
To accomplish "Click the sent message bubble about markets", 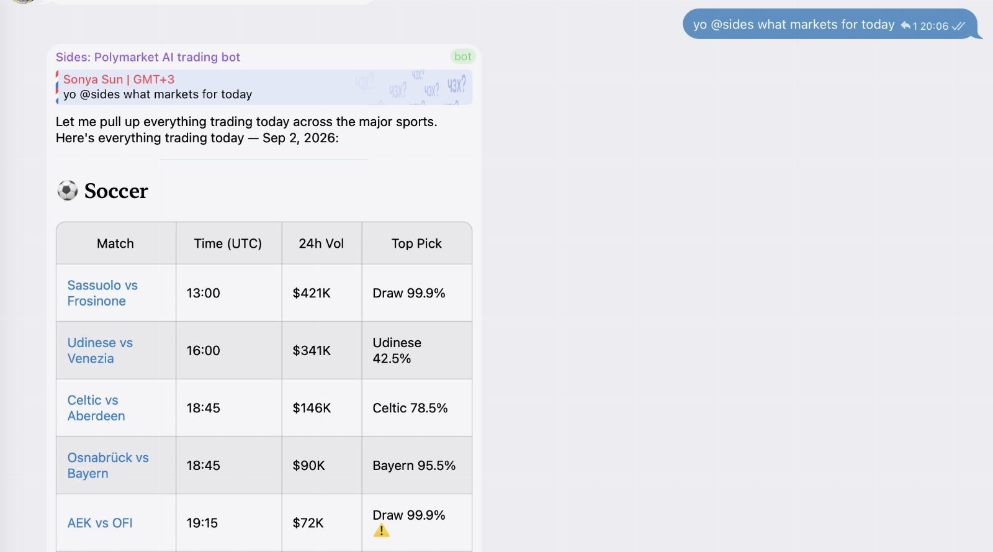I will 830,24.
